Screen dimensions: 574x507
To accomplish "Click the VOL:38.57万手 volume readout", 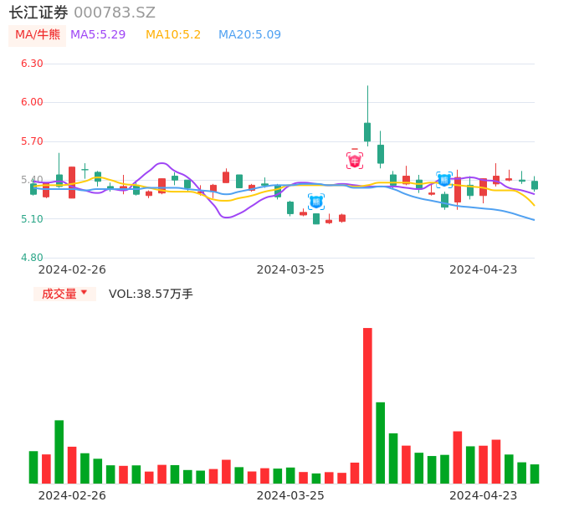I will 151,294.
